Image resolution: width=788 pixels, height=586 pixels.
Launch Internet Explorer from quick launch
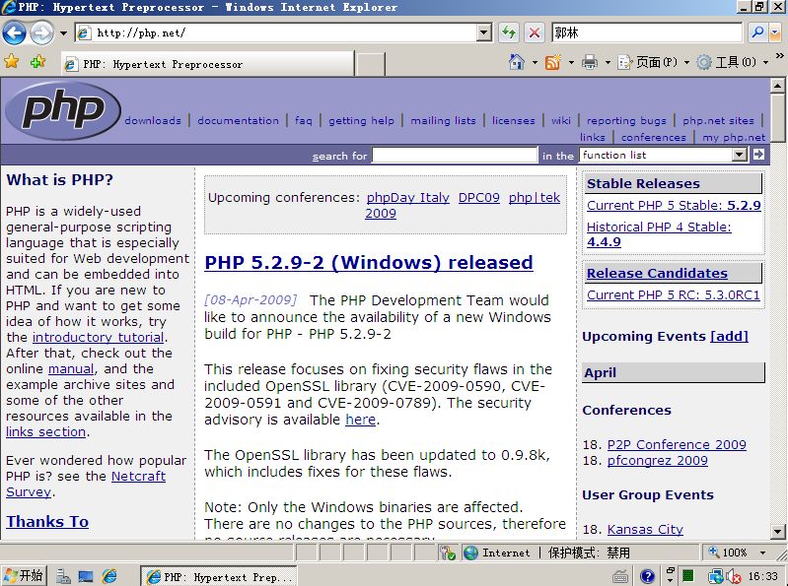[109, 576]
